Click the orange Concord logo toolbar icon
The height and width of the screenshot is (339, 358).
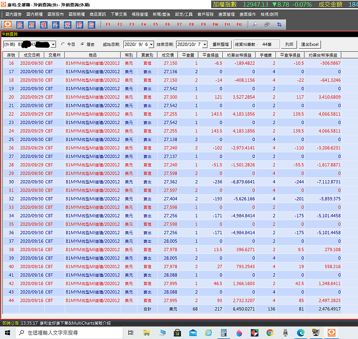[8, 25]
